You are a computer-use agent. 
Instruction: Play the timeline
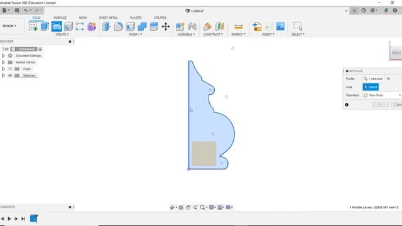click(9, 218)
